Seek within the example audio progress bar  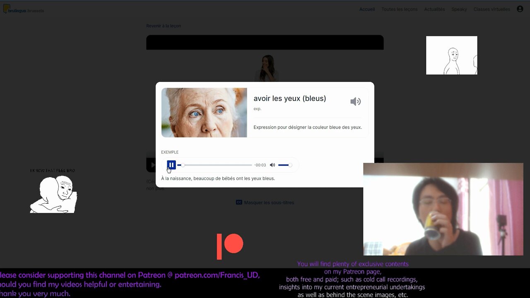click(x=214, y=165)
